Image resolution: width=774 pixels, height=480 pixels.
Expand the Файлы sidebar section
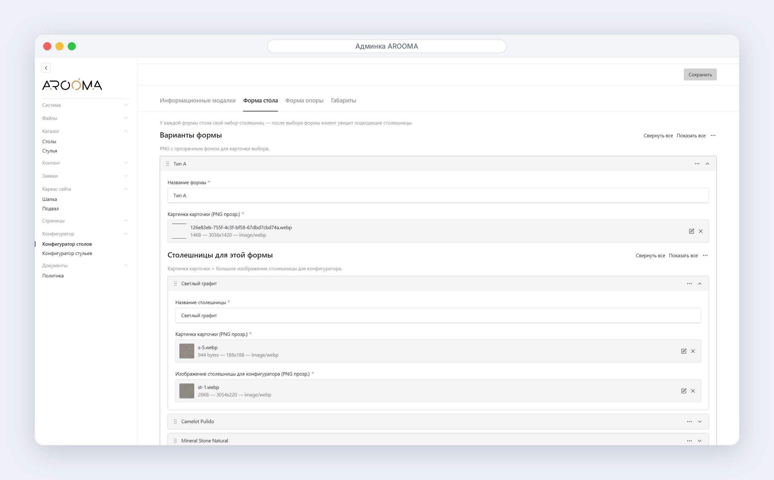[x=85, y=118]
